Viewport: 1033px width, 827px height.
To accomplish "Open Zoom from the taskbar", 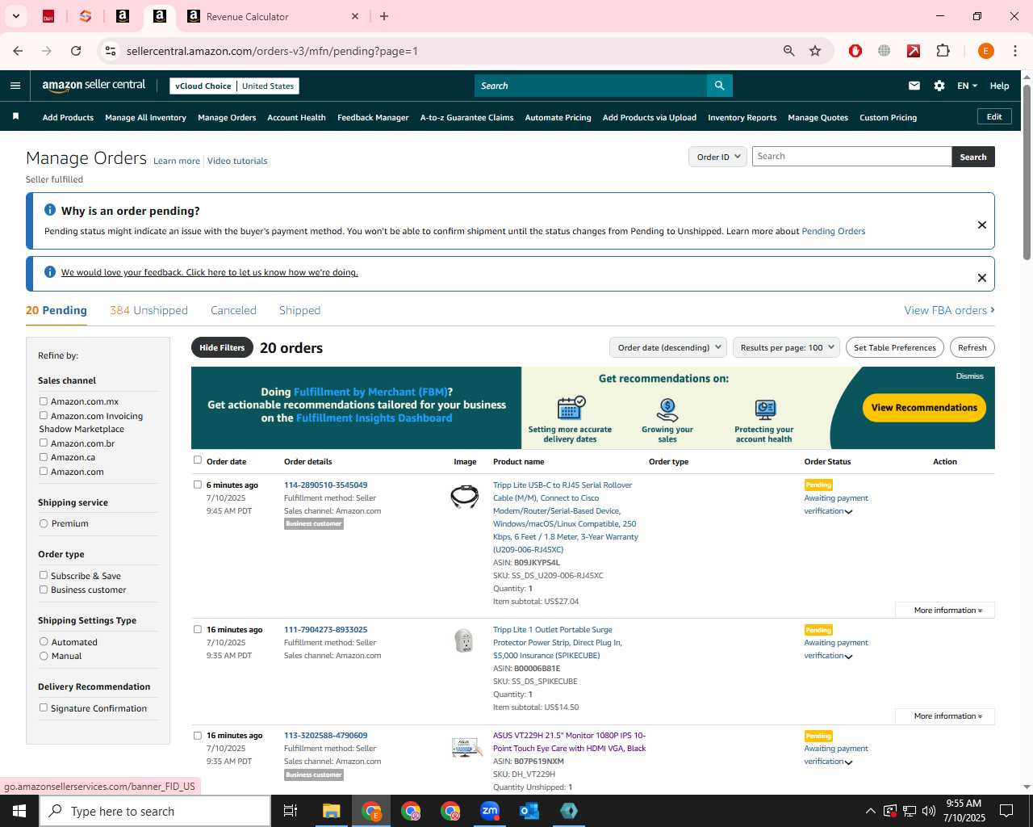I will click(490, 811).
